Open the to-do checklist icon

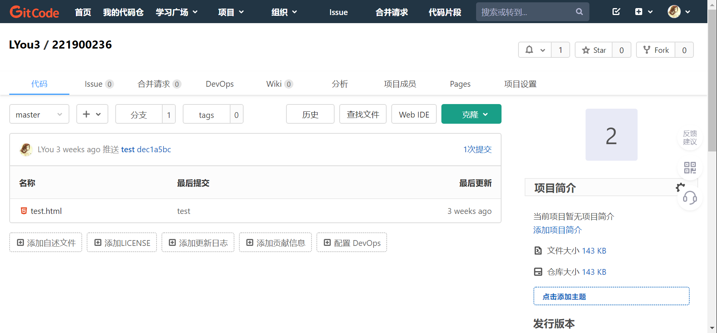[616, 12]
